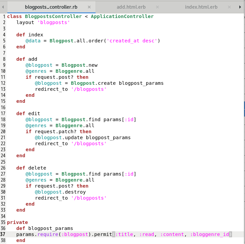The image size is (245, 244).
Task: Click 'params[:id]' on line 18
Action: (x=120, y=119)
